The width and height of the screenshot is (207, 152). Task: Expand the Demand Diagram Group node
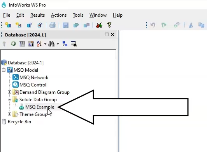[9, 92]
